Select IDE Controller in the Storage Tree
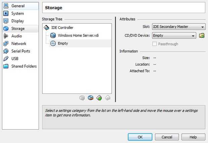The width and height of the screenshot is (208, 143). tap(62, 28)
